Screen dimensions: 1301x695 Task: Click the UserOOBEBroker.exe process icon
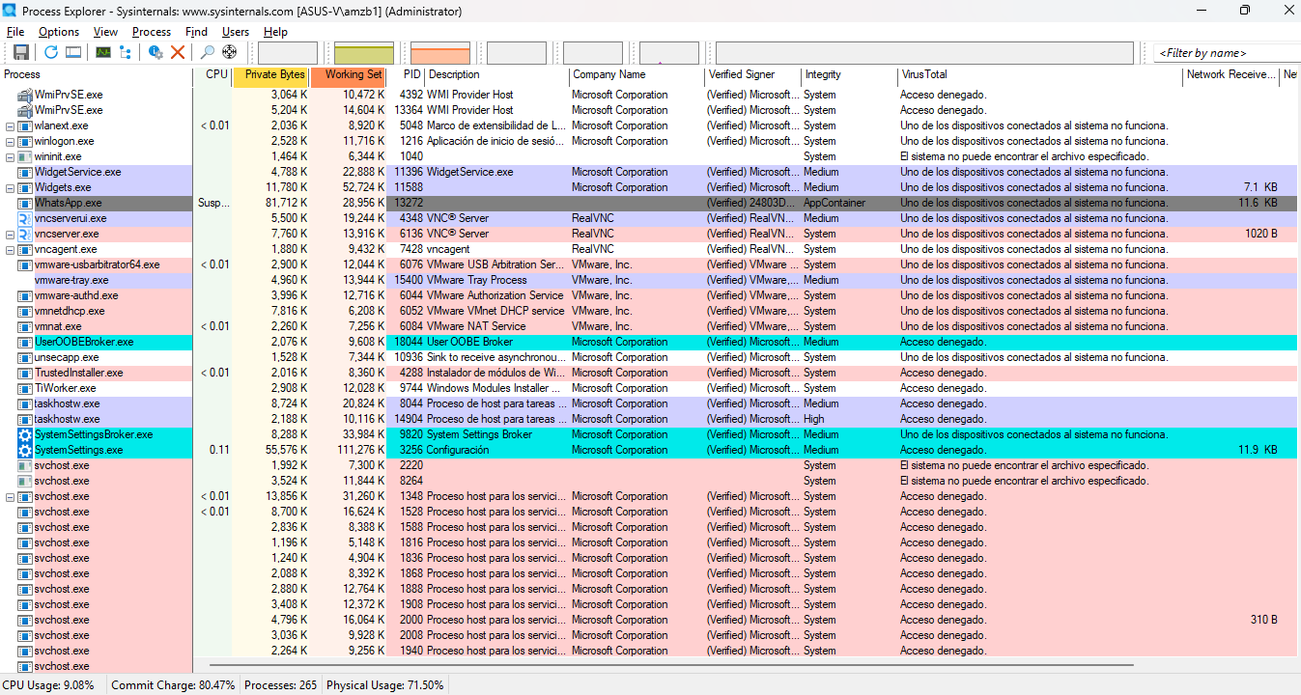tap(25, 342)
